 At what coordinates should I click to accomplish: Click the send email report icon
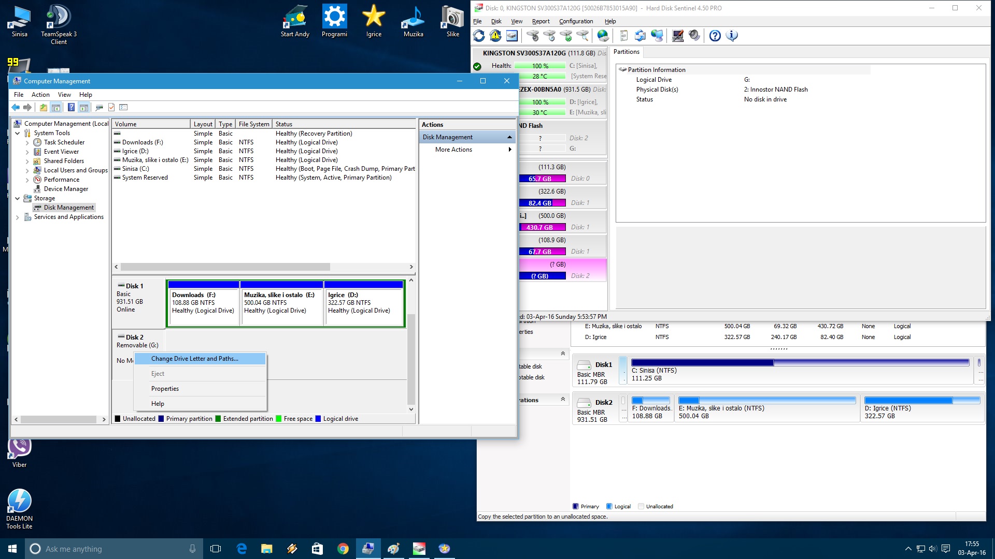(x=641, y=36)
